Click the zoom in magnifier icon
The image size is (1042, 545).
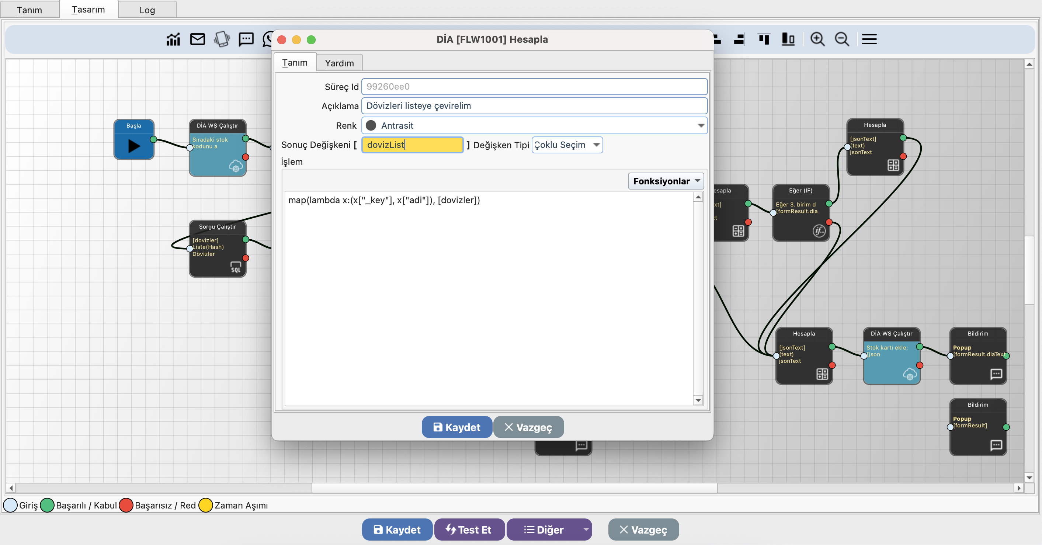tap(817, 39)
